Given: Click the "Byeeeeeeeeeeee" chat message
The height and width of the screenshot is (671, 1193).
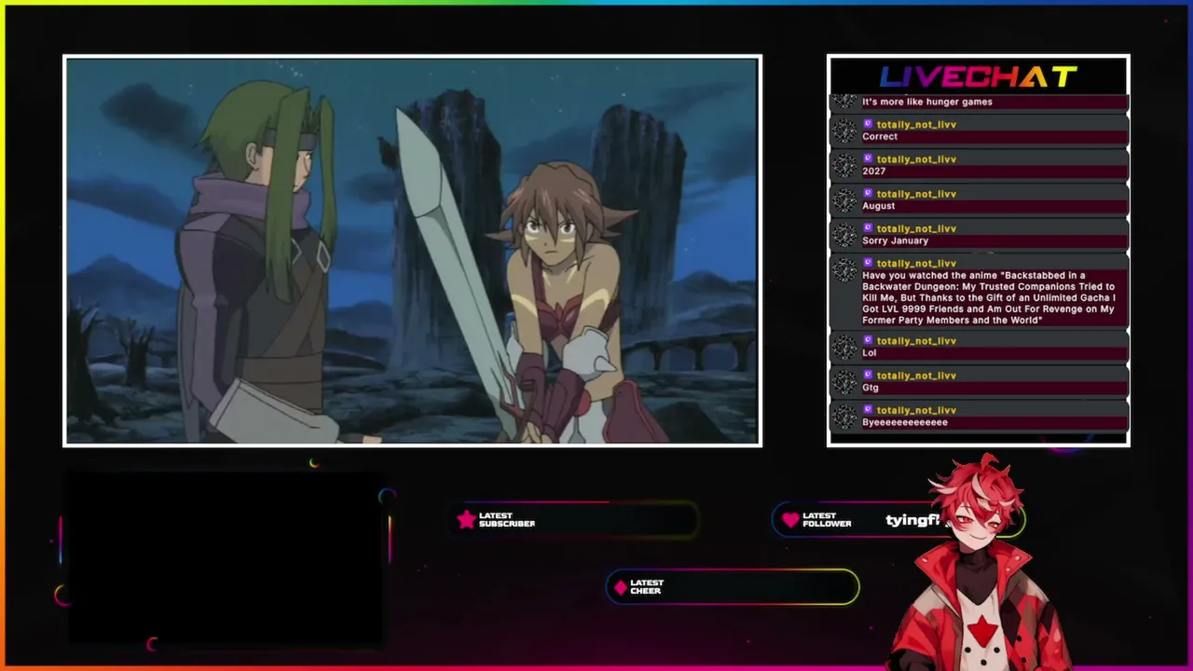Looking at the screenshot, I should click(905, 422).
